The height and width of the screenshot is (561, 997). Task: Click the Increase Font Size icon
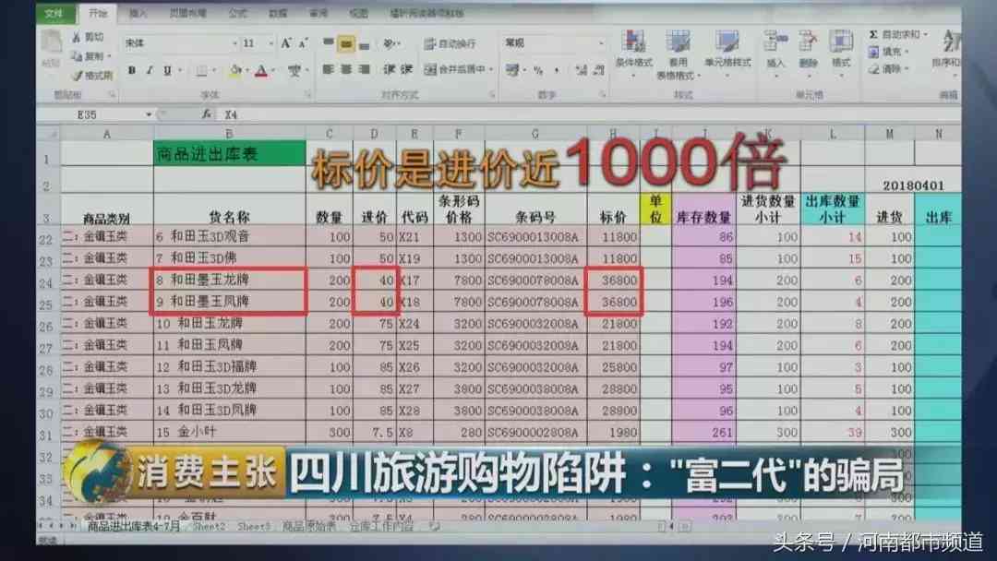286,43
